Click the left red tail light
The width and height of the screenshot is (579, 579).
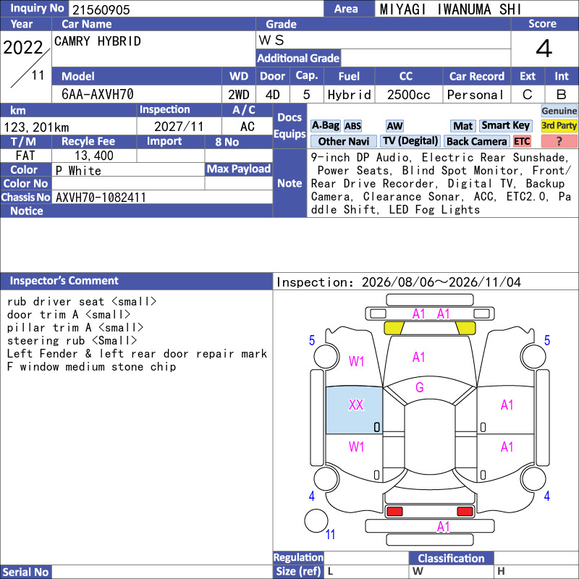(394, 512)
